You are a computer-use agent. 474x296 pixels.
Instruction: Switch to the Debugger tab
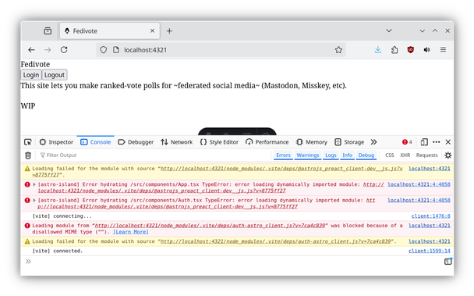pos(136,142)
